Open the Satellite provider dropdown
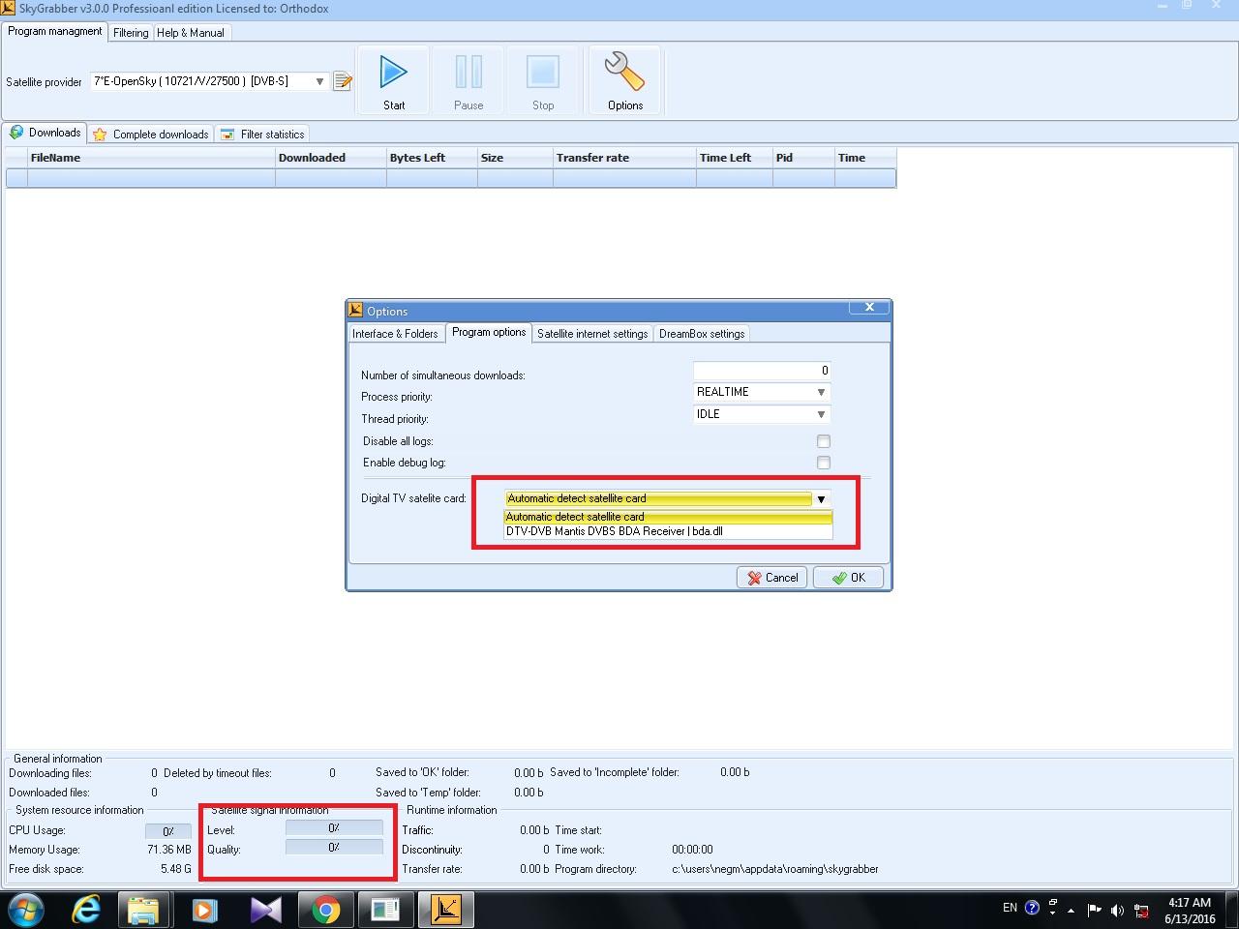 click(x=319, y=81)
